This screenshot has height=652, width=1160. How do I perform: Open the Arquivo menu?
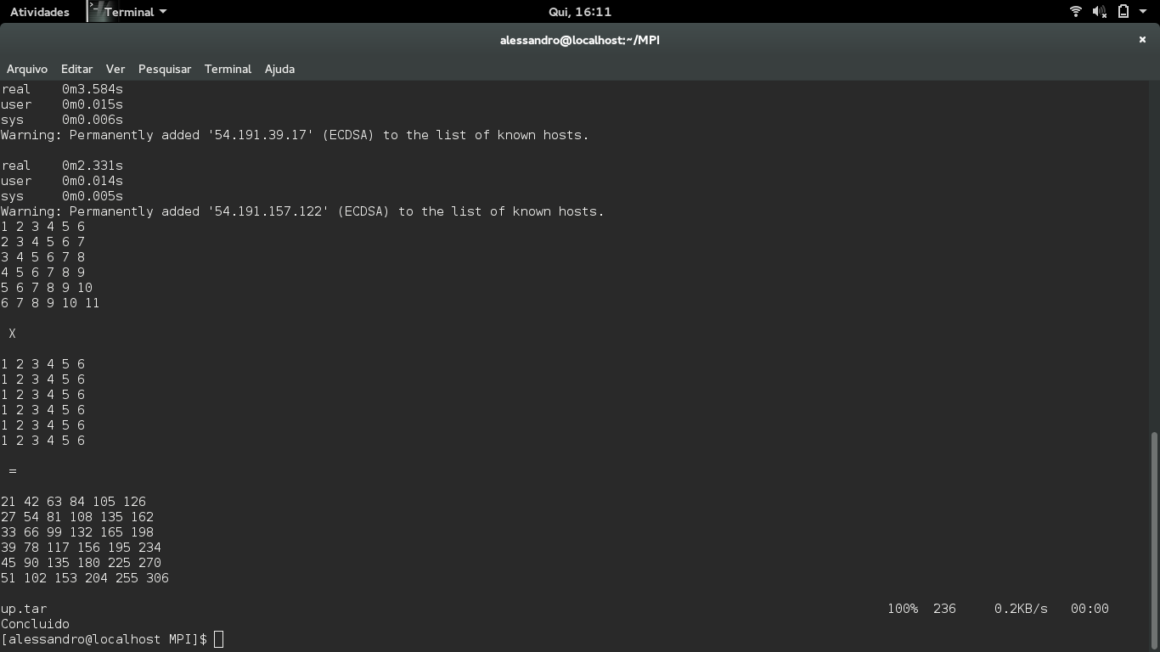27,69
